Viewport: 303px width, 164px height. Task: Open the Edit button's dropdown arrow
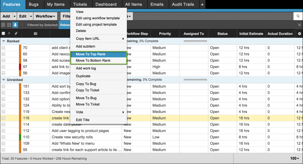tap(31, 16)
